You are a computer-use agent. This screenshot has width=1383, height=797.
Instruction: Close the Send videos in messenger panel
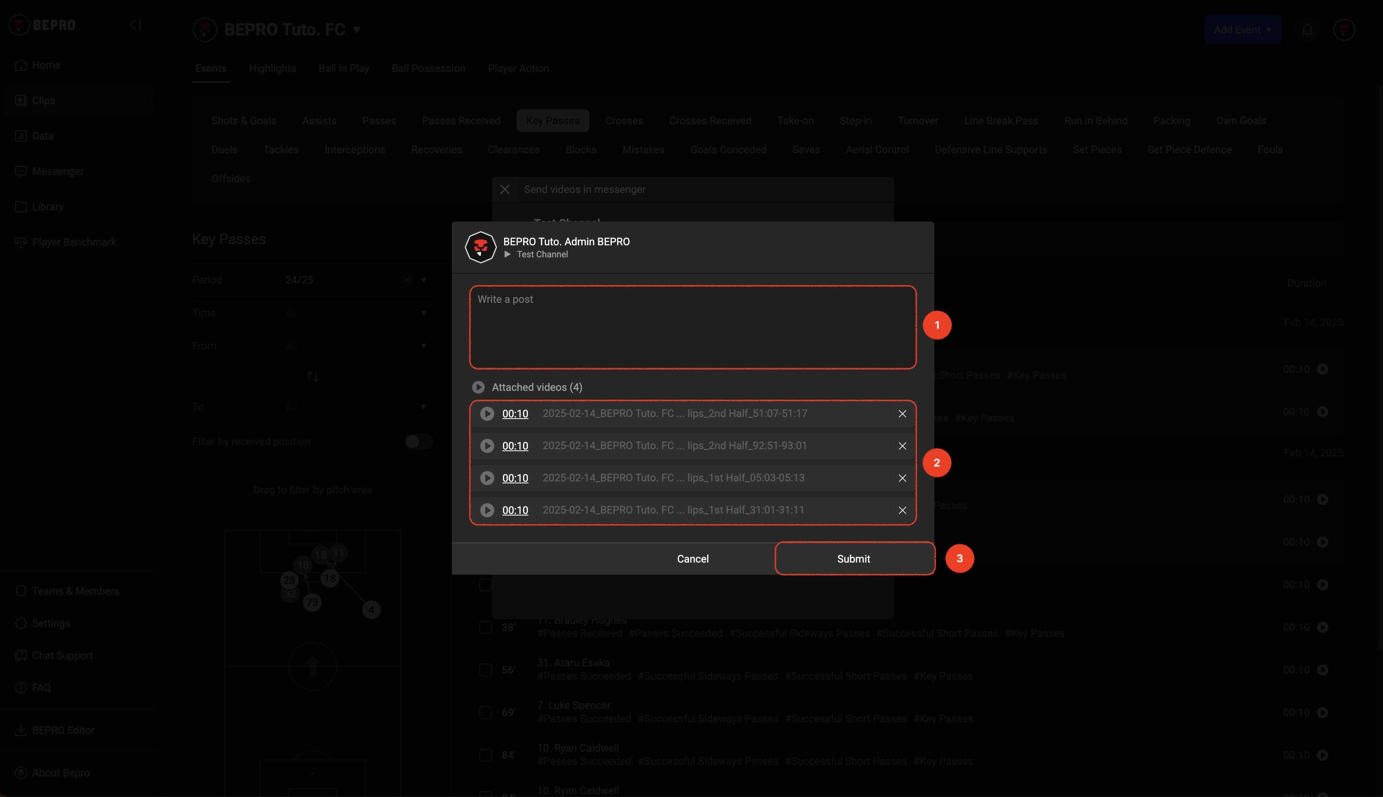[505, 189]
